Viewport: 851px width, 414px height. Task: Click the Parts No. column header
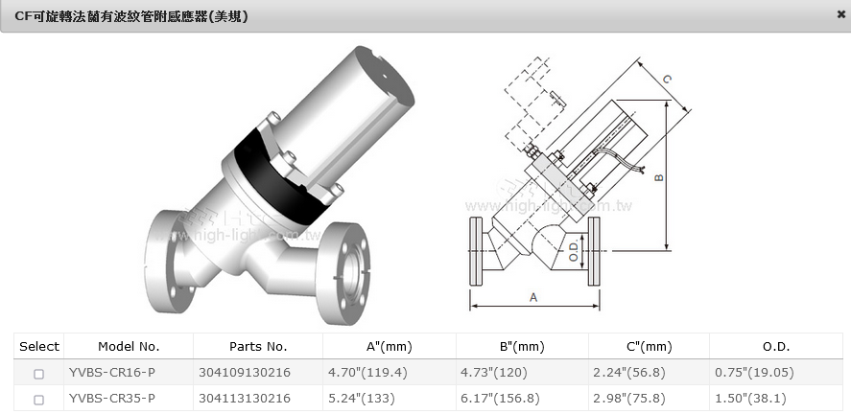(258, 346)
